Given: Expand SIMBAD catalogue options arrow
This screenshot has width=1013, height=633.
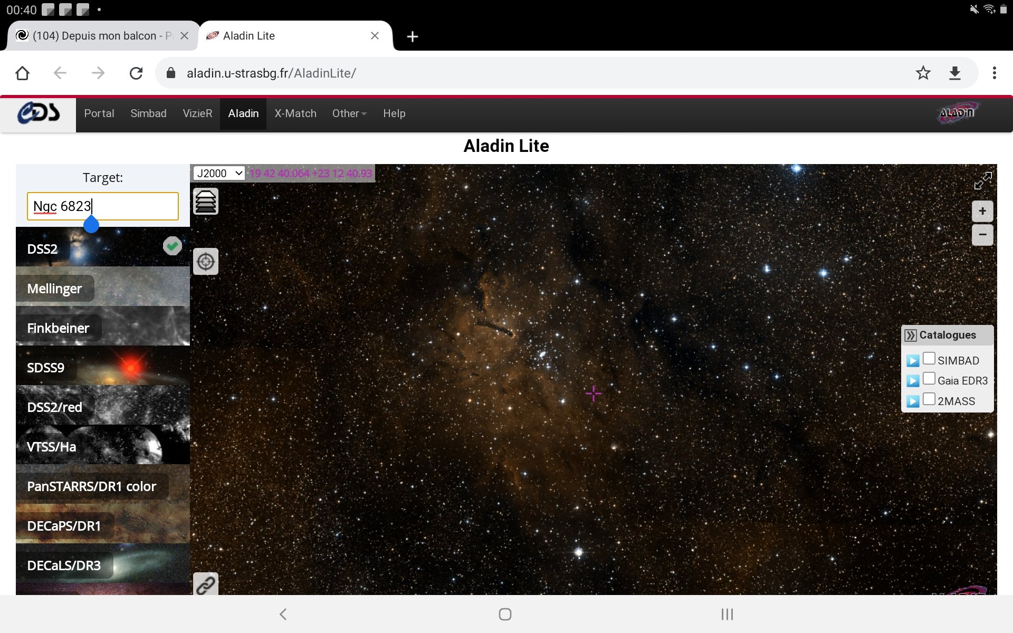Looking at the screenshot, I should pos(913,361).
